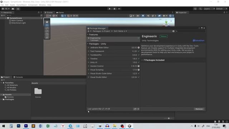Open the Sort: Name dropdown
The height and width of the screenshot is (129, 229).
pos(120,31)
